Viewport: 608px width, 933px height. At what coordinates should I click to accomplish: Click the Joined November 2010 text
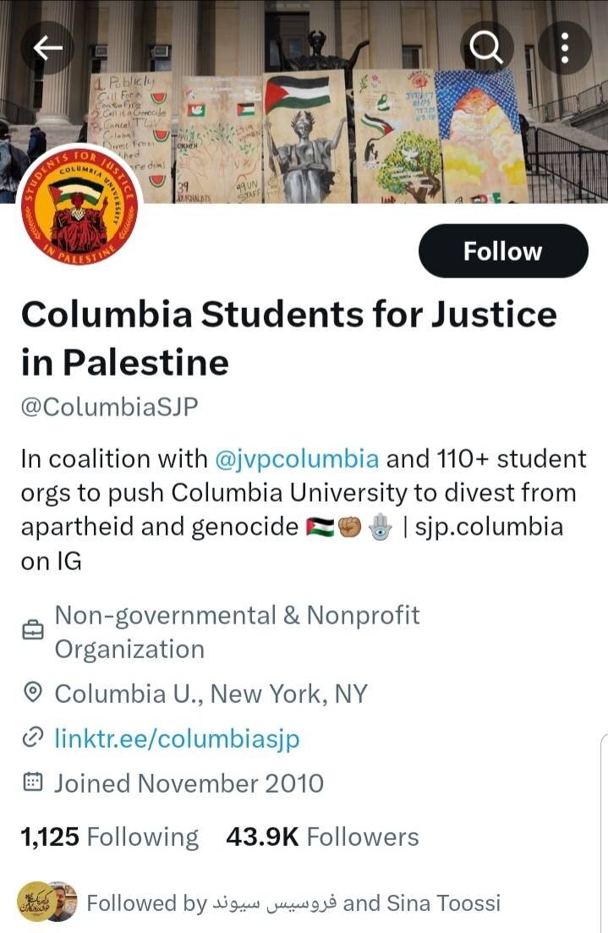click(x=189, y=783)
